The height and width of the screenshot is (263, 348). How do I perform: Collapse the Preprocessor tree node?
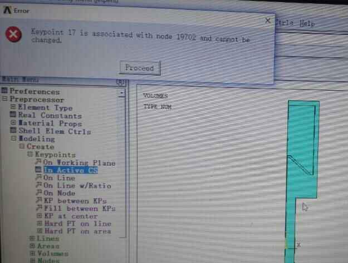coord(4,99)
